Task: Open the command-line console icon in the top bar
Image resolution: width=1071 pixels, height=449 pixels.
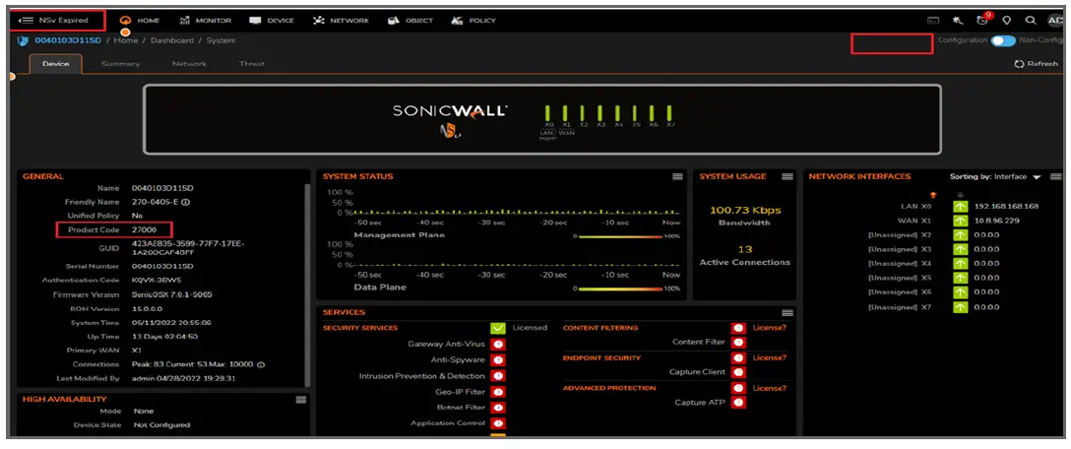Action: (934, 21)
